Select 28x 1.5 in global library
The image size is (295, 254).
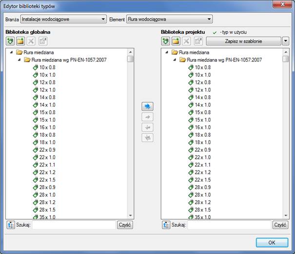[x=47, y=210]
